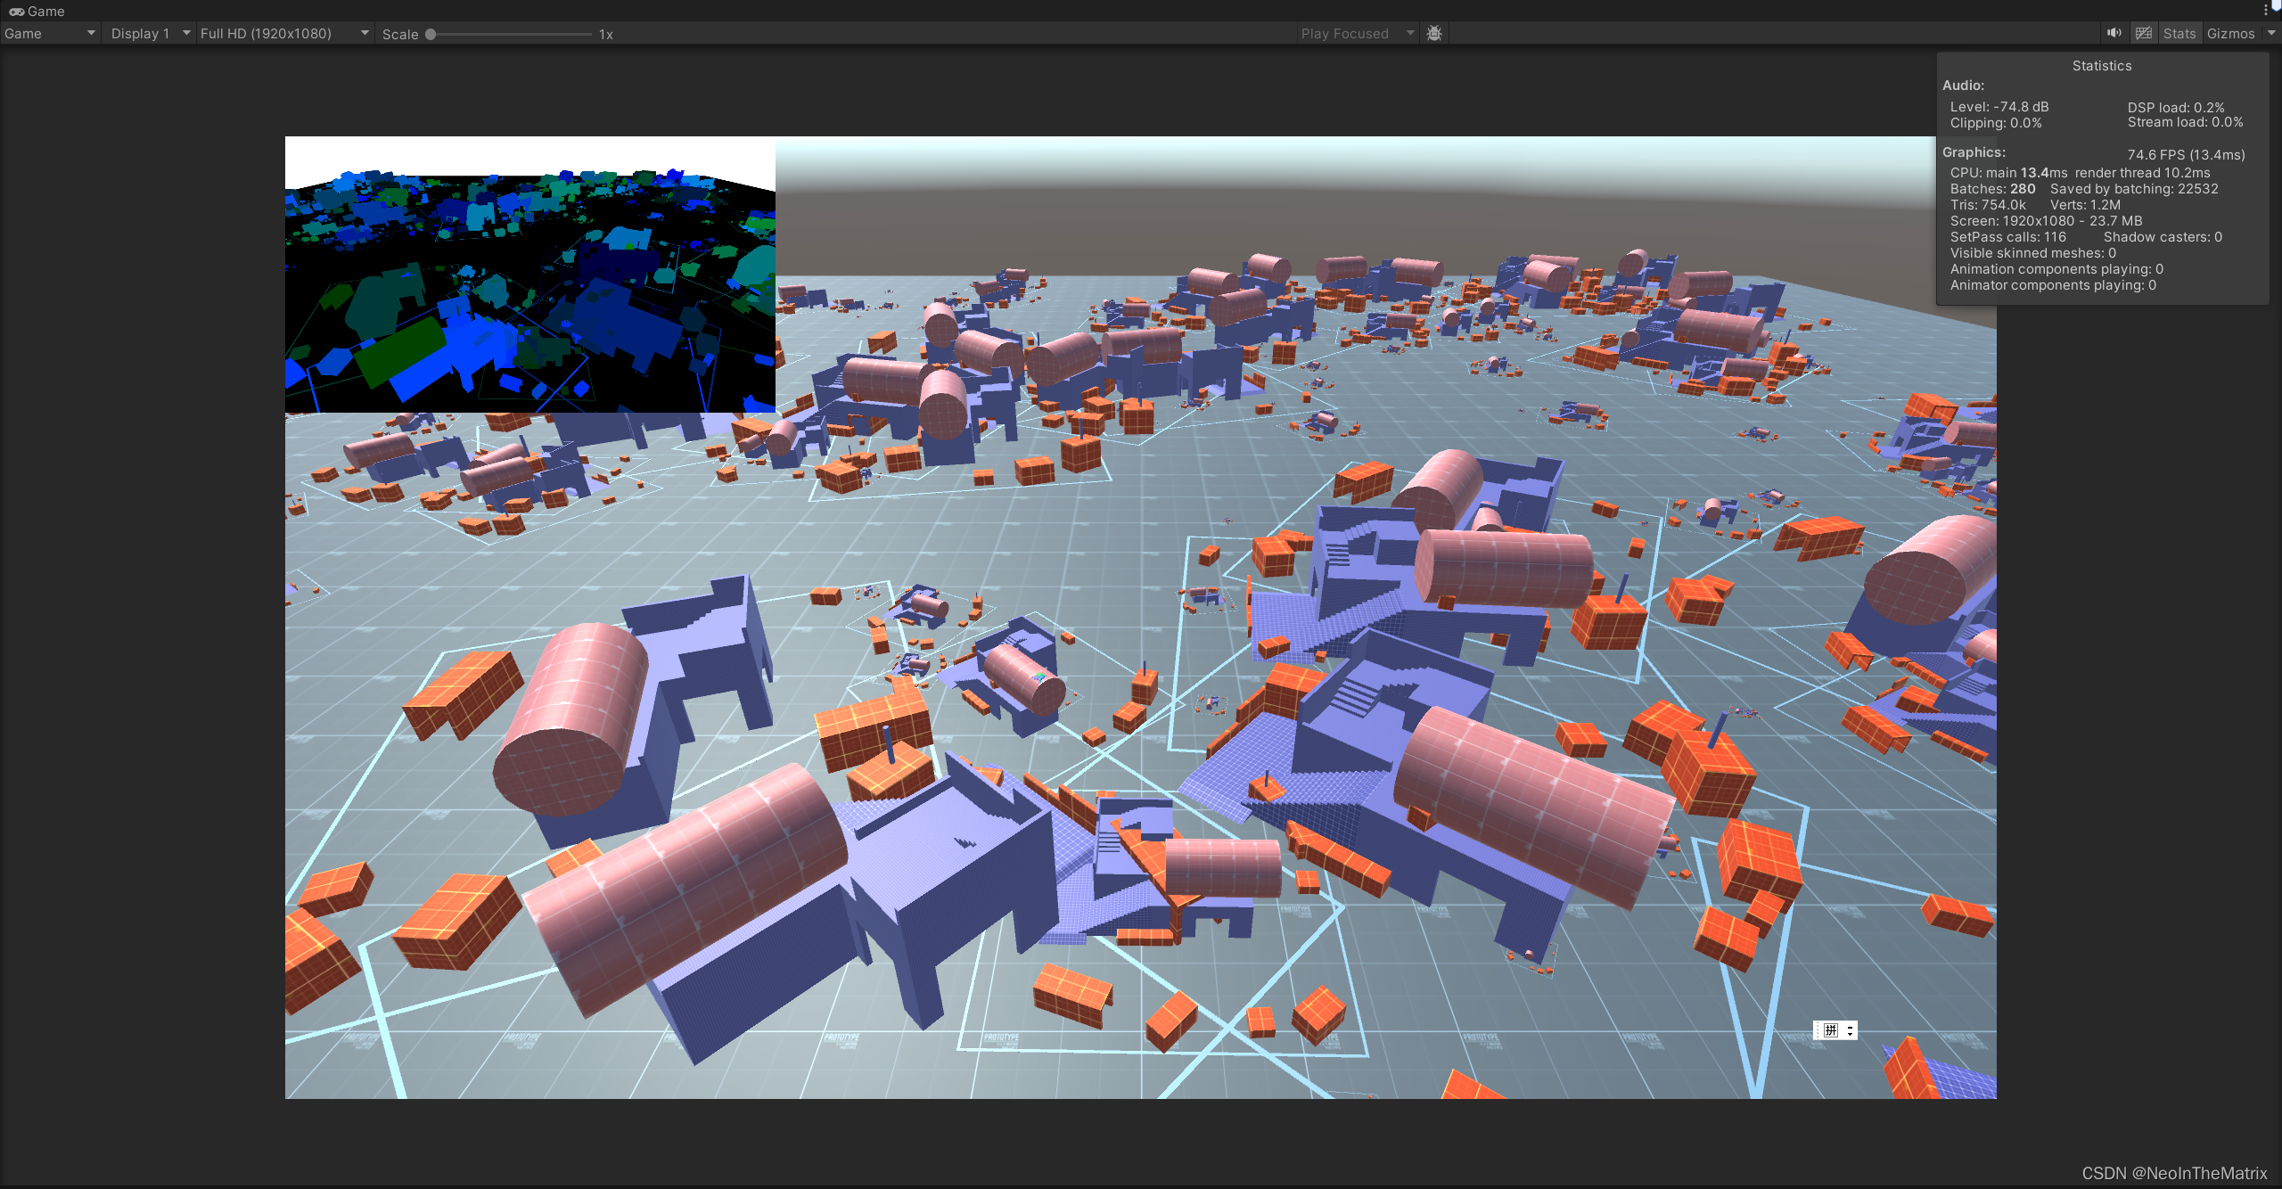
Task: Click the Scale slider handle
Action: [x=431, y=34]
